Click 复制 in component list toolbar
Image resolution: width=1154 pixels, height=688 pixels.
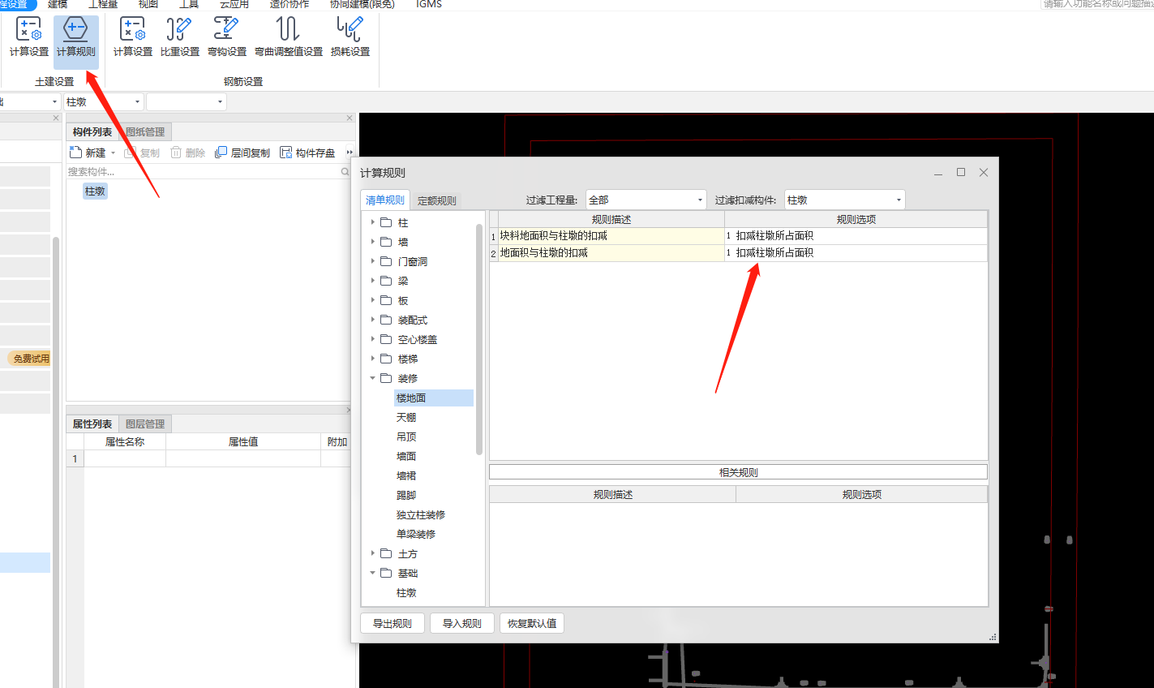pos(142,153)
